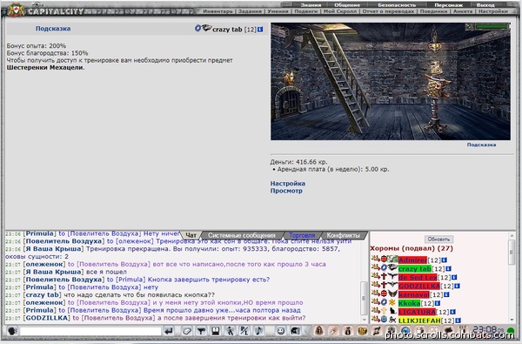Screen dimensions: 522x344
Task: Click the player list scrollbar down arrow
Action: click(x=512, y=320)
